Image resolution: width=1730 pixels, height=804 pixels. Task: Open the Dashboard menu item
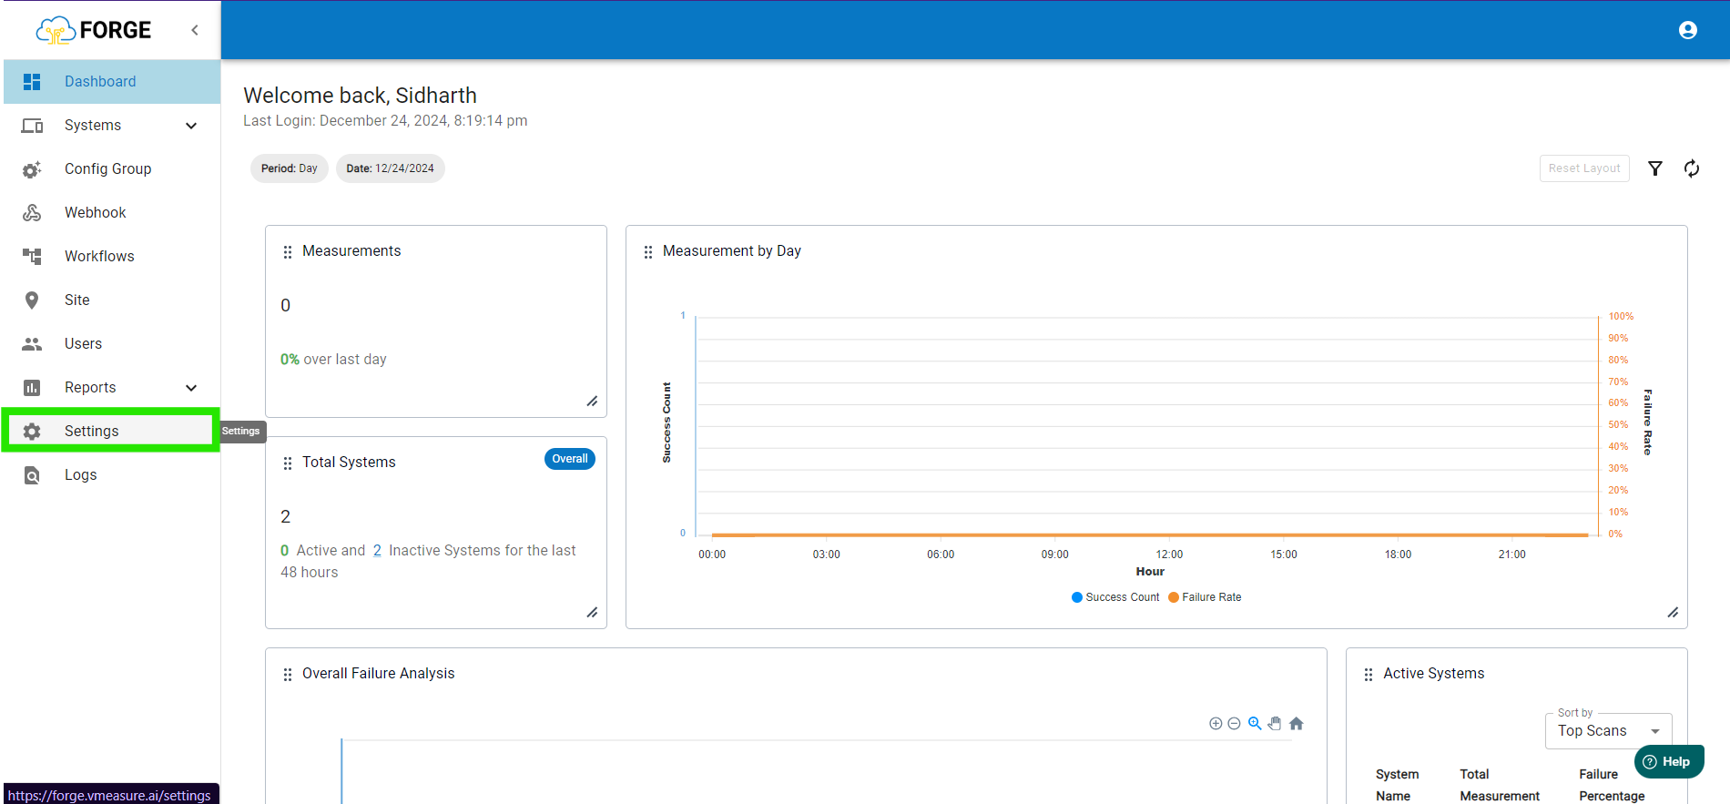(x=111, y=82)
